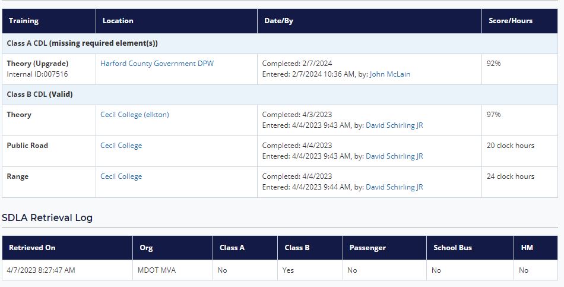The height and width of the screenshot is (287, 564).
Task: Click the Org column header
Action: [146, 248]
